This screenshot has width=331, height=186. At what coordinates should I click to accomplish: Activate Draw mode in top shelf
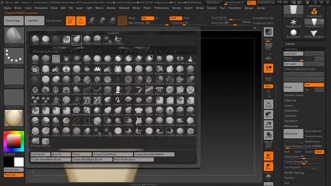[x=81, y=21]
